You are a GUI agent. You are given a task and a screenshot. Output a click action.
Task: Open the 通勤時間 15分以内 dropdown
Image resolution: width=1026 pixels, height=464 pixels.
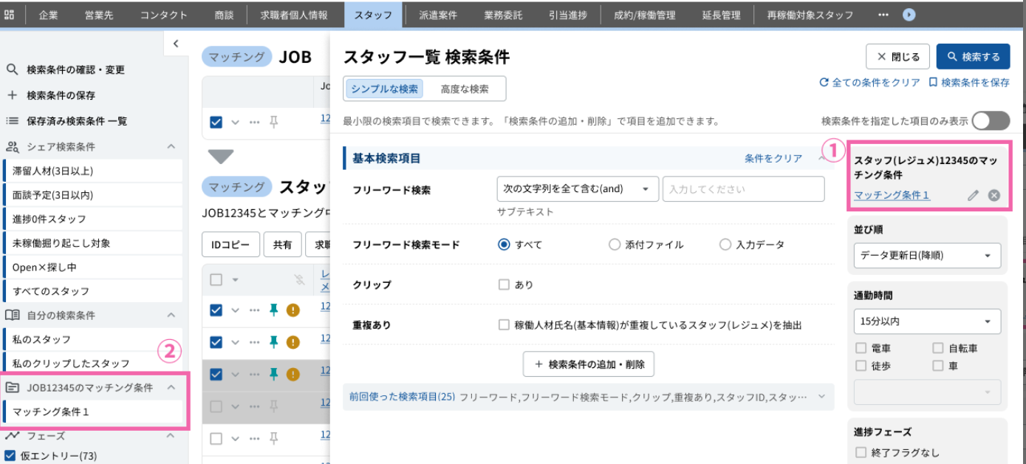tap(927, 321)
